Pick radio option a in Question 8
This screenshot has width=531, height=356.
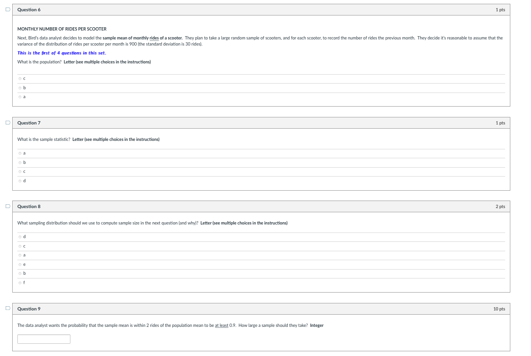coord(20,255)
